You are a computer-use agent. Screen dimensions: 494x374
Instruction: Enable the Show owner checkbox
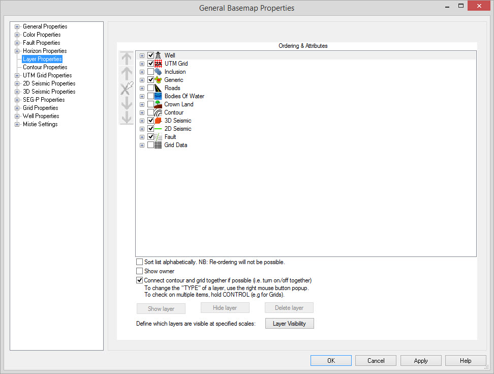coord(140,271)
